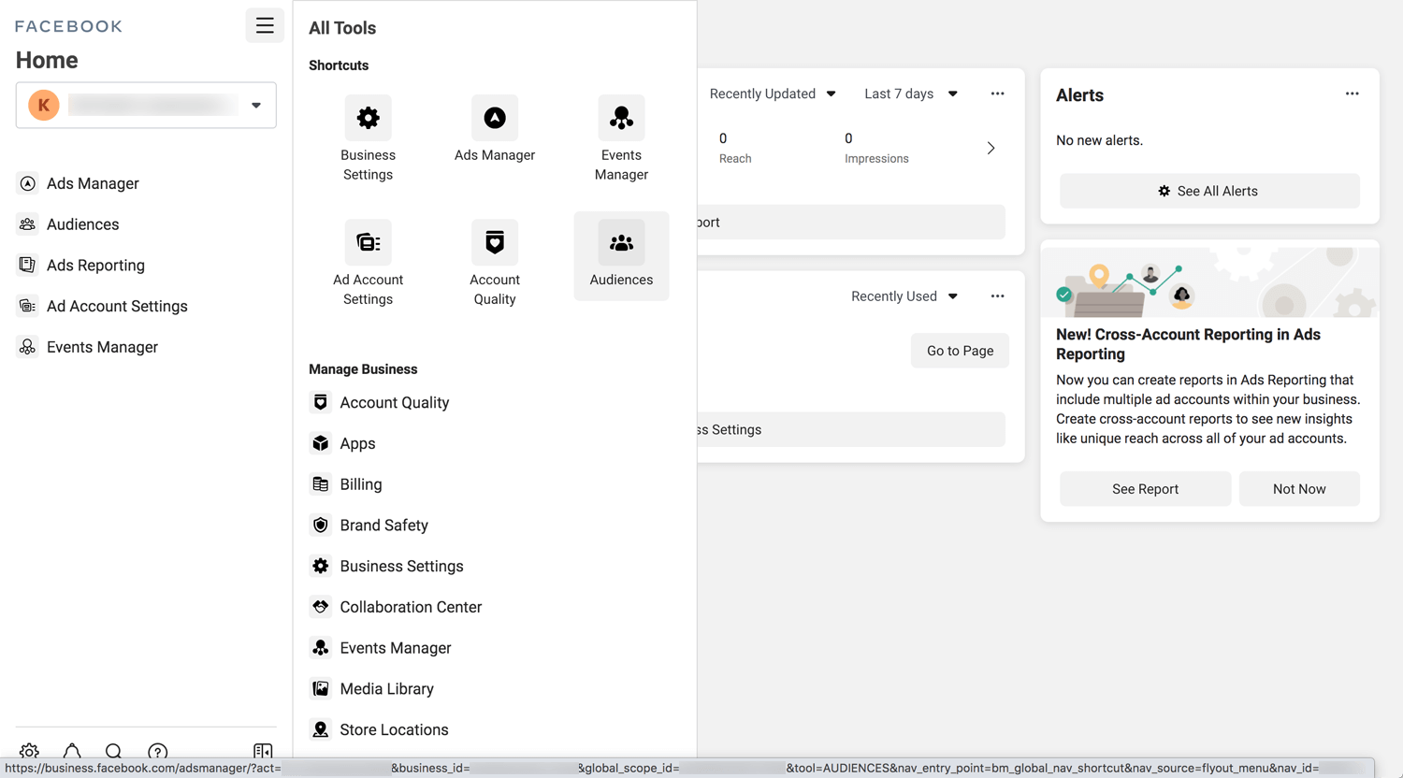
Task: Expand the business account selector dropdown
Action: 146,105
